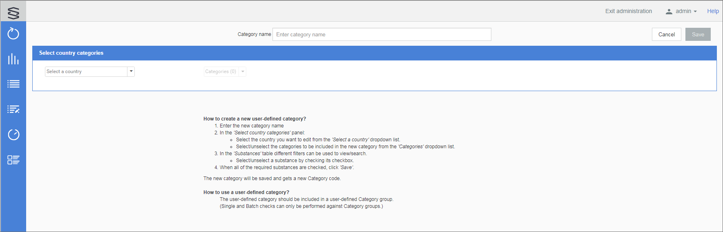Click the Category name label

(254, 34)
